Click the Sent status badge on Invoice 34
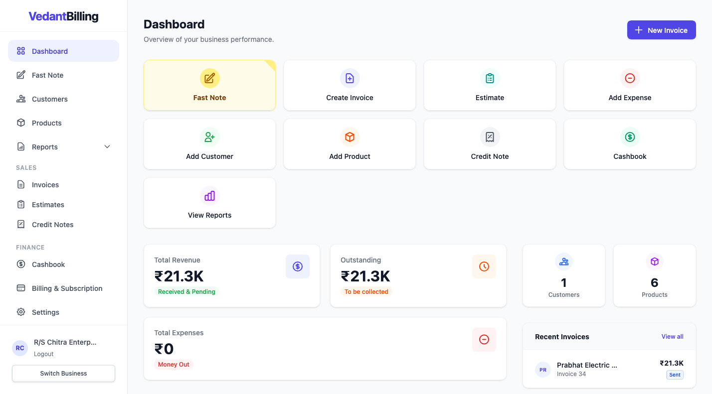Viewport: 712px width, 394px height. 675,375
